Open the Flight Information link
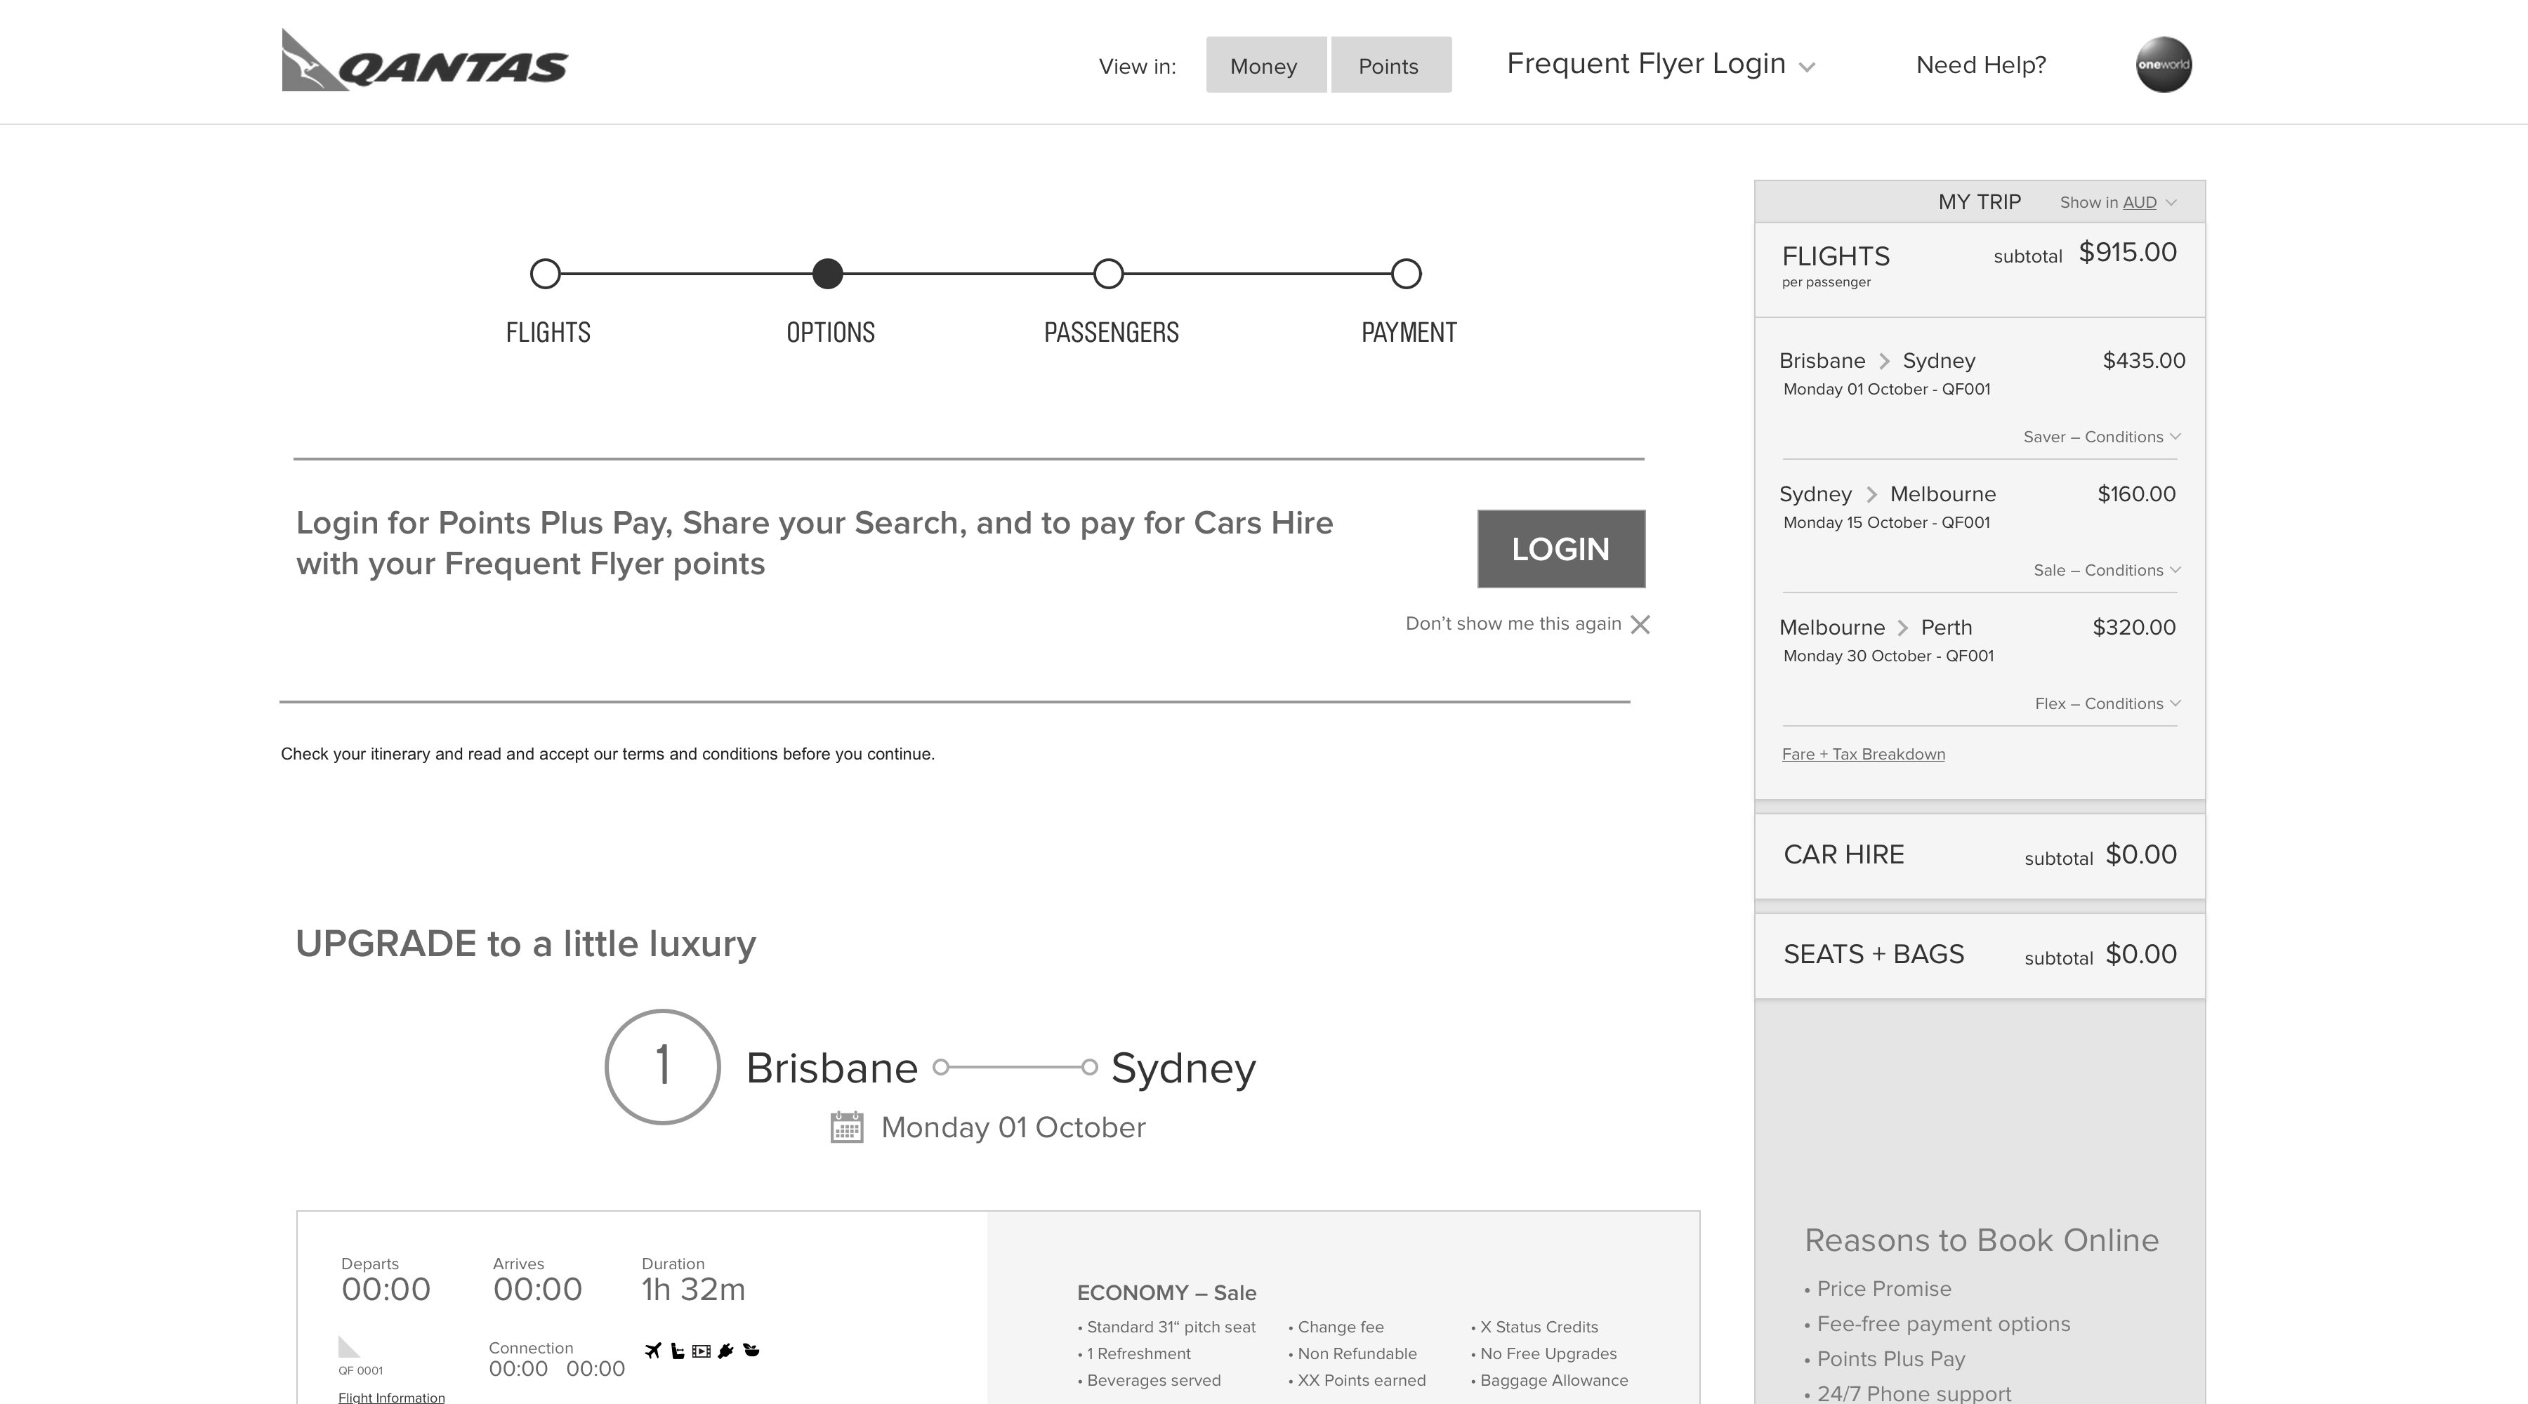 point(392,1397)
